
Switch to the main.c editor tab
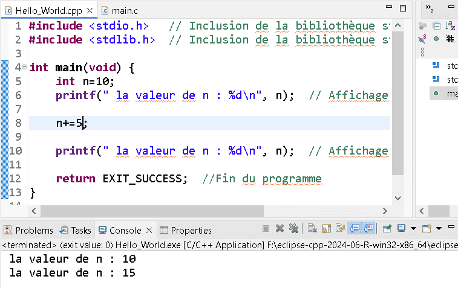(120, 10)
